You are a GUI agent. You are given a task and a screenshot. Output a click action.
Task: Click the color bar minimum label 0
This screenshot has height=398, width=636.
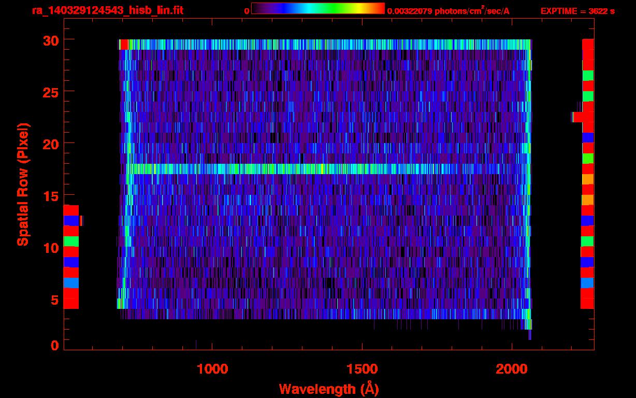[247, 11]
